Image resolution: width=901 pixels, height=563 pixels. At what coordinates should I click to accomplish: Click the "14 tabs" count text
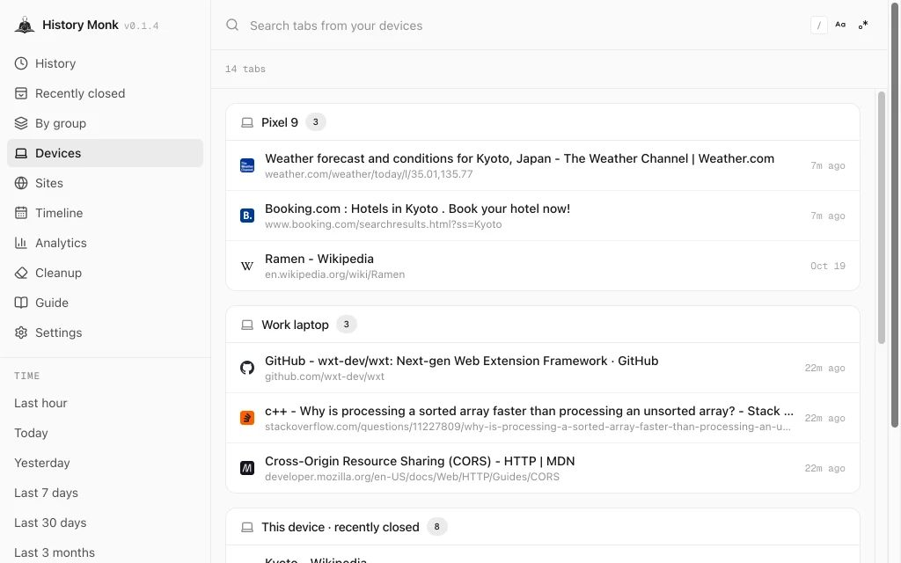coord(245,69)
